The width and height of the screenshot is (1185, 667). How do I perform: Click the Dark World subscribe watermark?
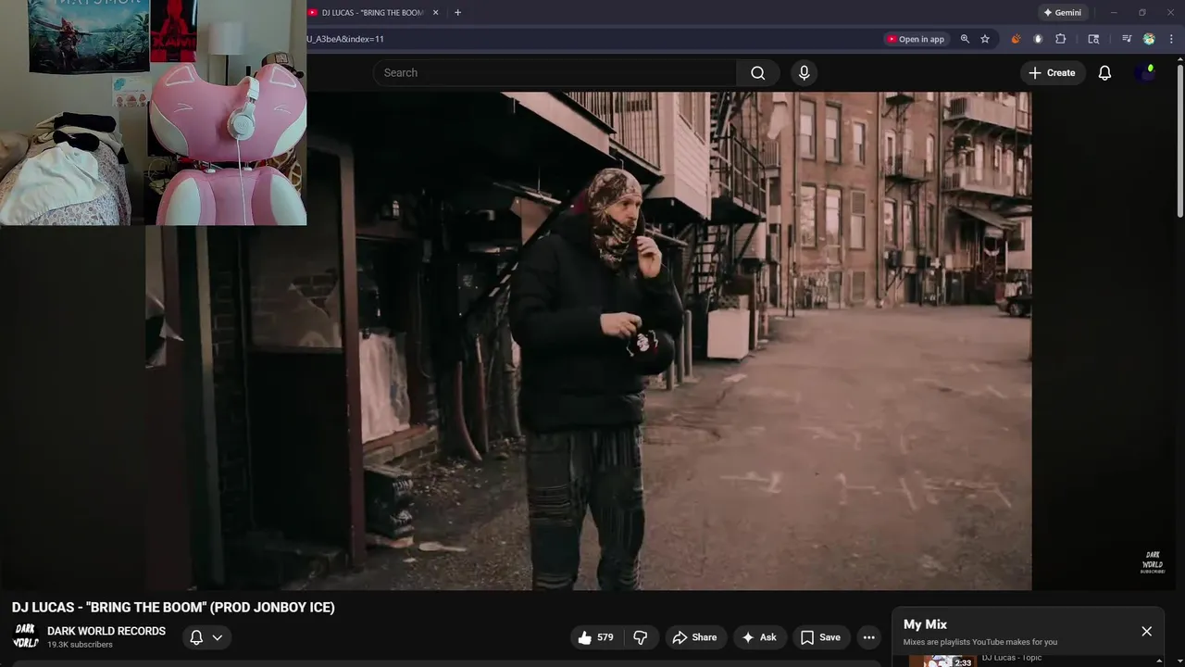click(x=1153, y=562)
